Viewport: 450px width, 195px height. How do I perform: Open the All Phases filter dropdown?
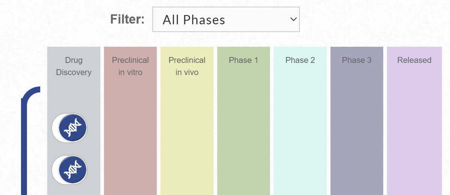[x=226, y=19]
